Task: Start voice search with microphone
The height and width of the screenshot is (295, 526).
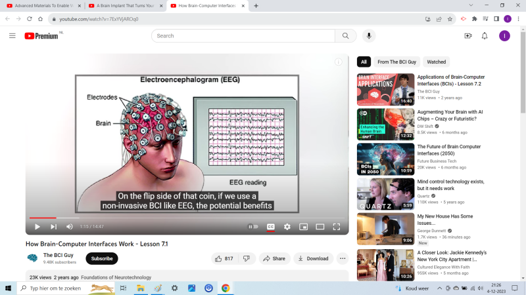Action: tap(369, 36)
